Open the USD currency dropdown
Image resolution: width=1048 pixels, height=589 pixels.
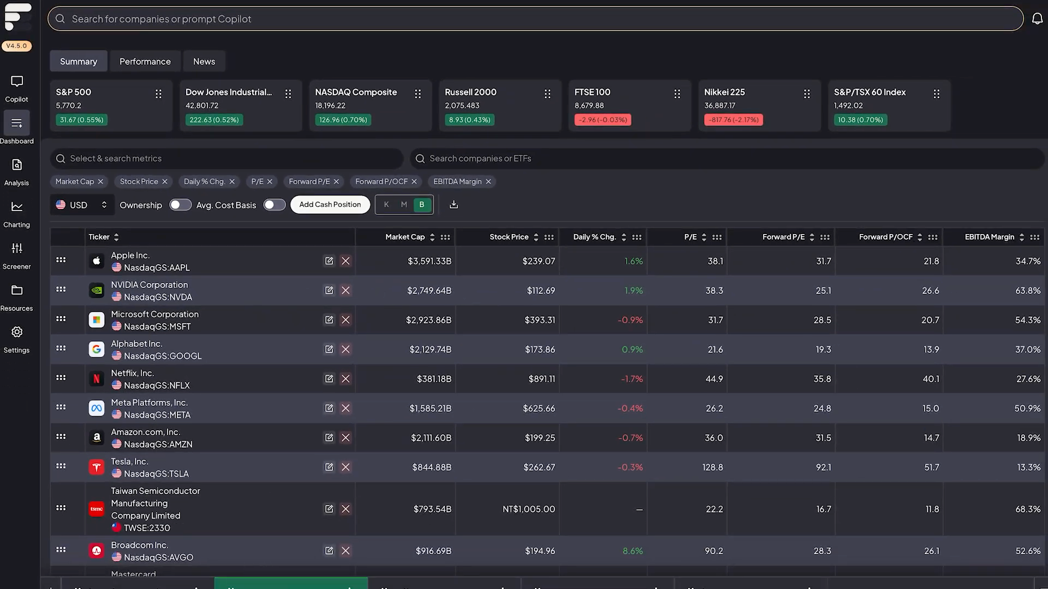[x=82, y=205]
